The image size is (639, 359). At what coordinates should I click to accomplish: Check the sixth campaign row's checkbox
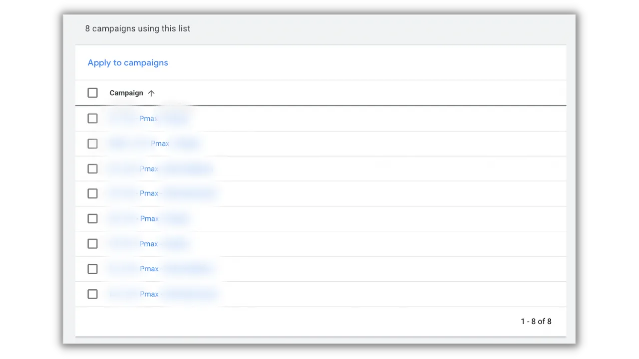(x=92, y=243)
